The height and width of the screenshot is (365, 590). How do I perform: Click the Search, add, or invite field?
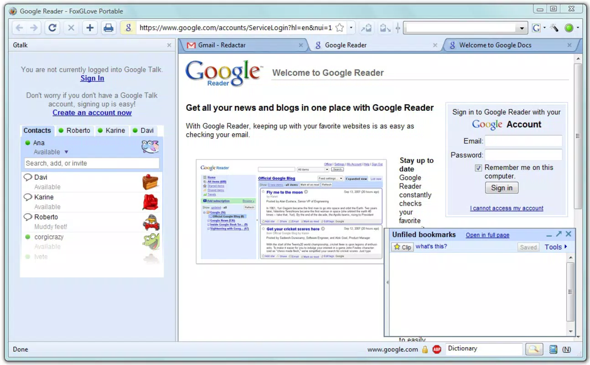pos(92,163)
